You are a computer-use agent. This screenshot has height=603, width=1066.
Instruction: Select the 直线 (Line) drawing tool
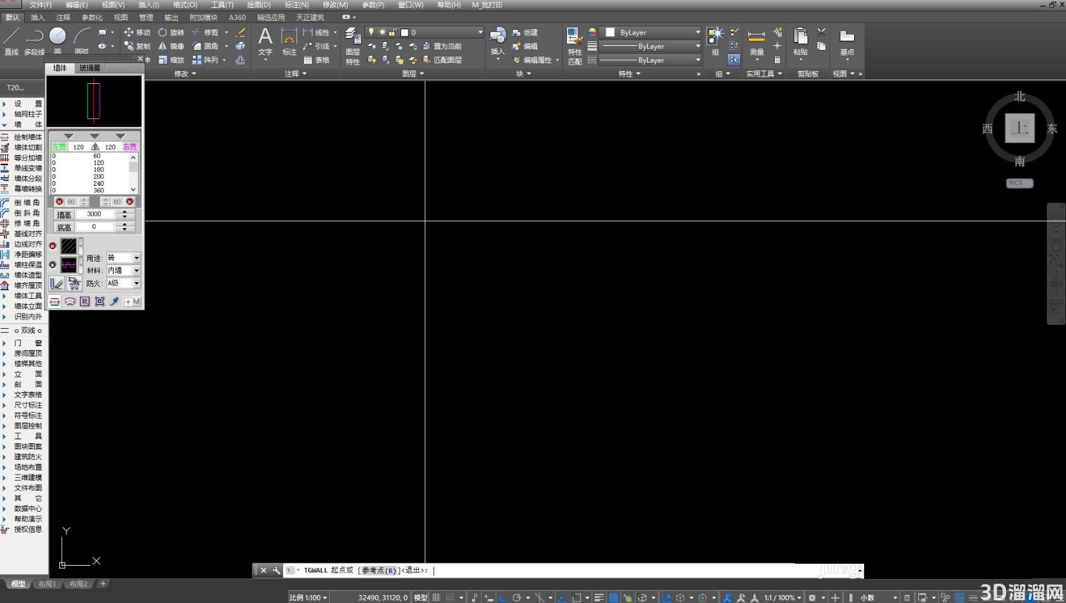11,41
